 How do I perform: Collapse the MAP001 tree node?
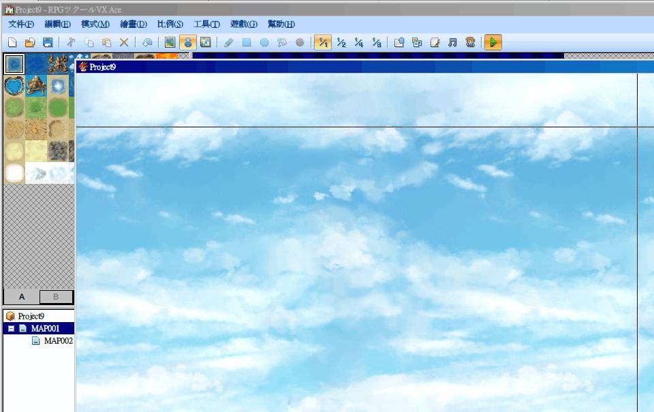pyautogui.click(x=12, y=329)
